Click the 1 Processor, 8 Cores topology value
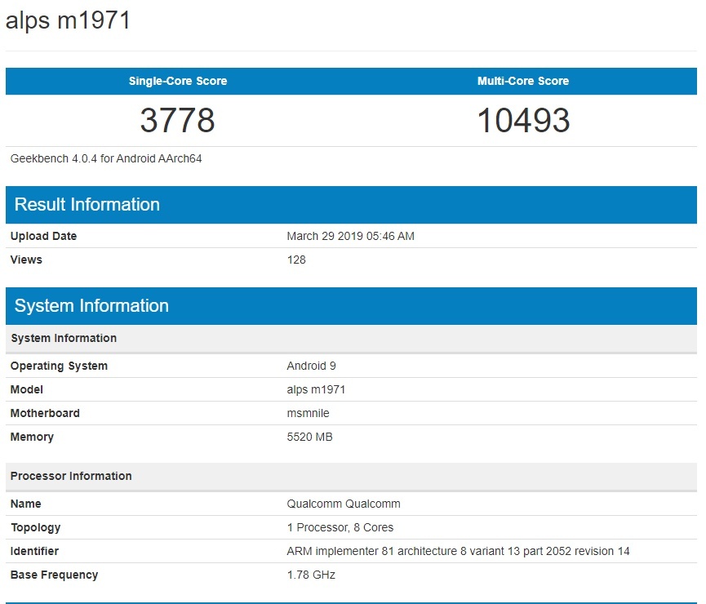This screenshot has width=706, height=604. click(337, 527)
